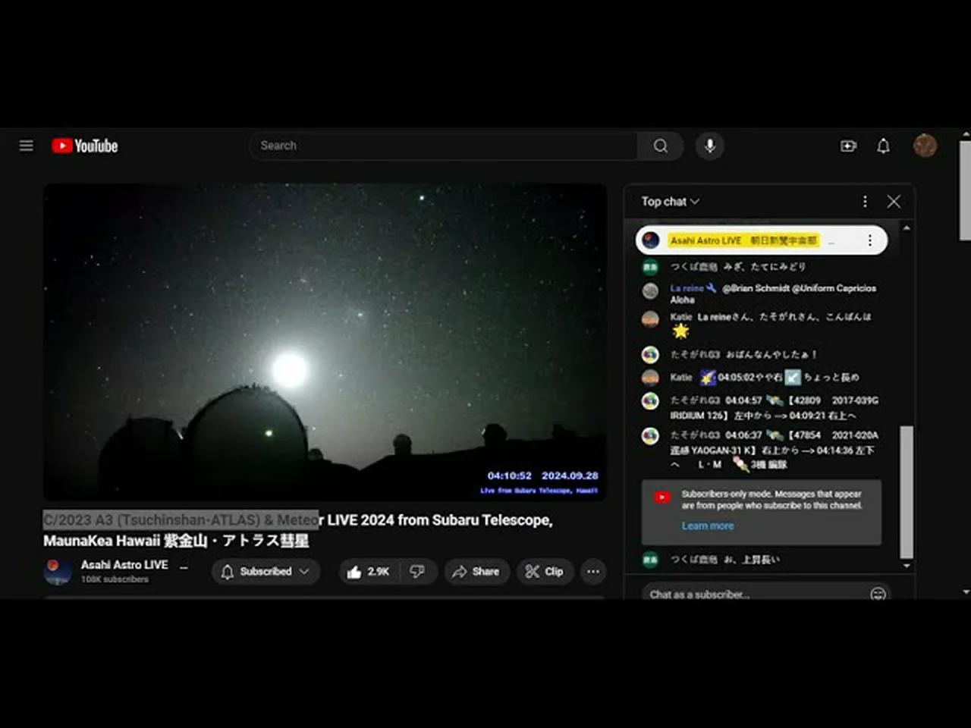Dislike the video with the thumbs down
Image resolution: width=971 pixels, height=728 pixels.
click(418, 572)
